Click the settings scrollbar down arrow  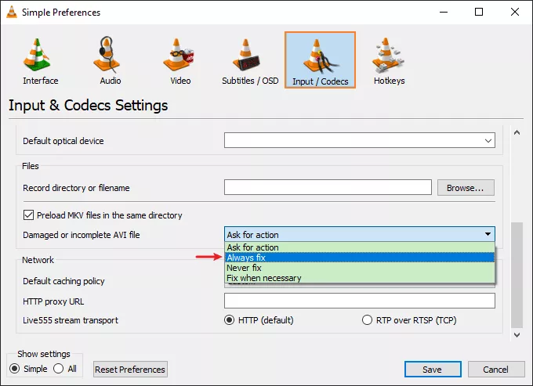(x=517, y=335)
